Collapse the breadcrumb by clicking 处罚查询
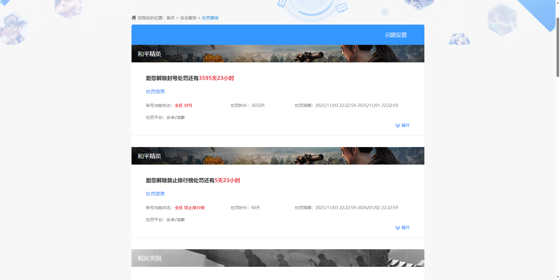Viewport: 560px width, 280px height. 210,18
